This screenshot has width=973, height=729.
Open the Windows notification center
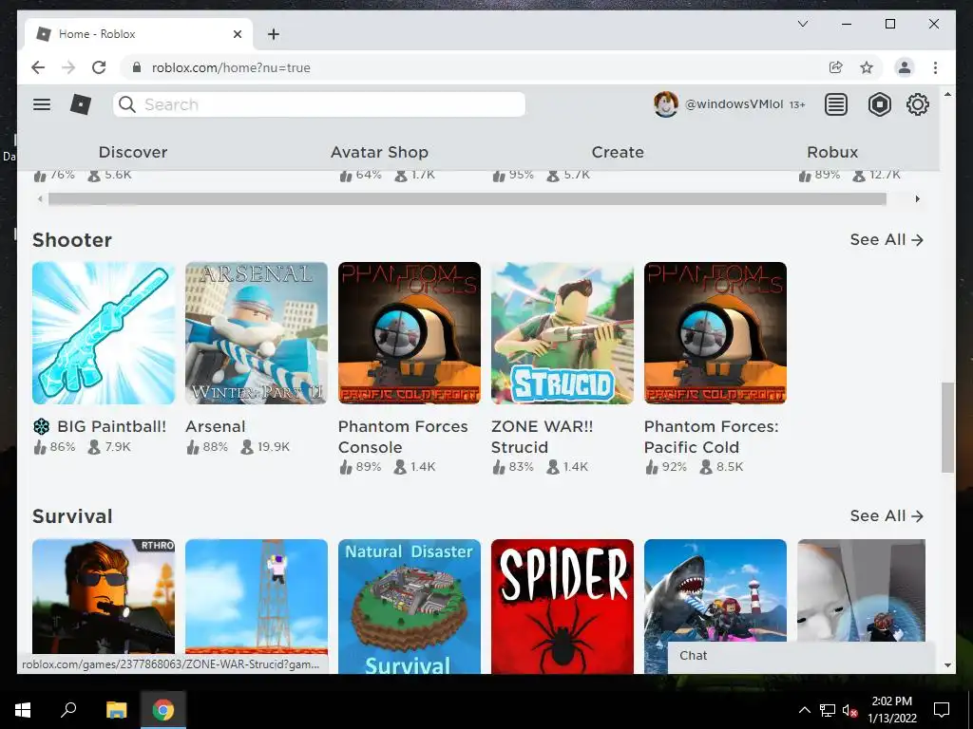coord(942,710)
